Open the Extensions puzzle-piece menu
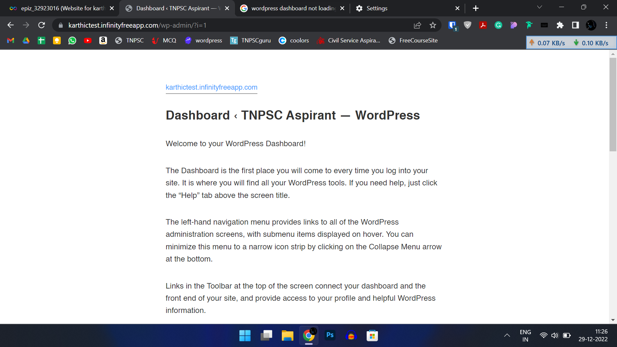Viewport: 617px width, 347px height. [x=560, y=25]
